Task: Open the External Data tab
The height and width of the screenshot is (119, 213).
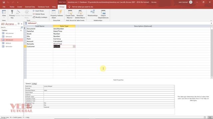Action: coord(30,7)
